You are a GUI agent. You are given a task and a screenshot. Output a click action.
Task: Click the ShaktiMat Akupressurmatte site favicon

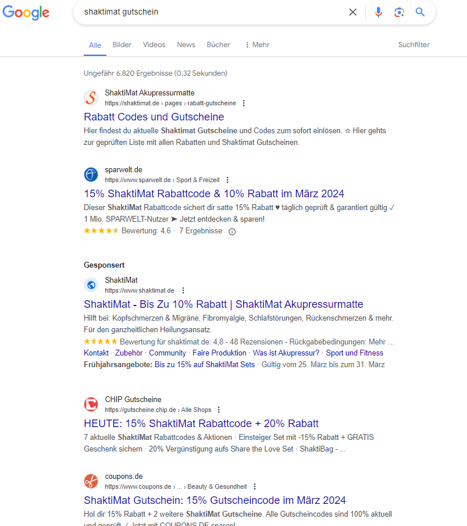click(x=91, y=98)
